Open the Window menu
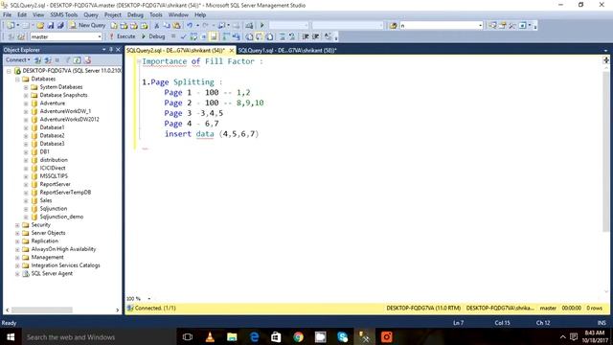The width and height of the screenshot is (613, 345). tap(178, 15)
